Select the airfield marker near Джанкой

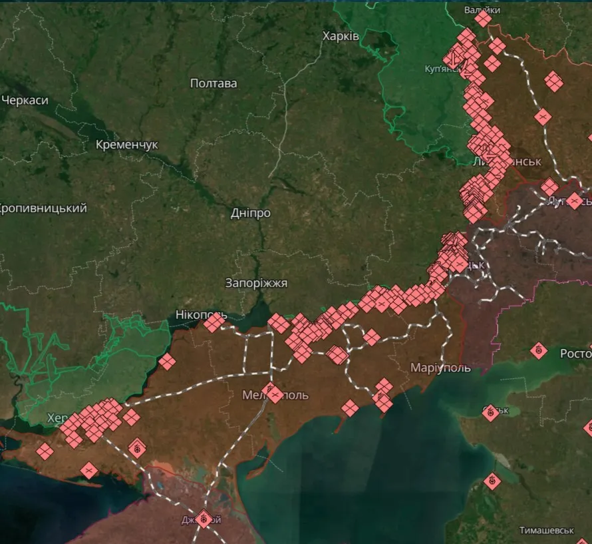tap(204, 519)
